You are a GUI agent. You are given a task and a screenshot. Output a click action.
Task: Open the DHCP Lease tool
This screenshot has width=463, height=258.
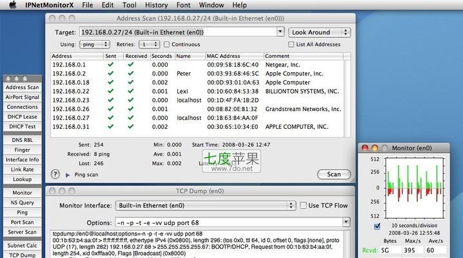[x=22, y=117]
